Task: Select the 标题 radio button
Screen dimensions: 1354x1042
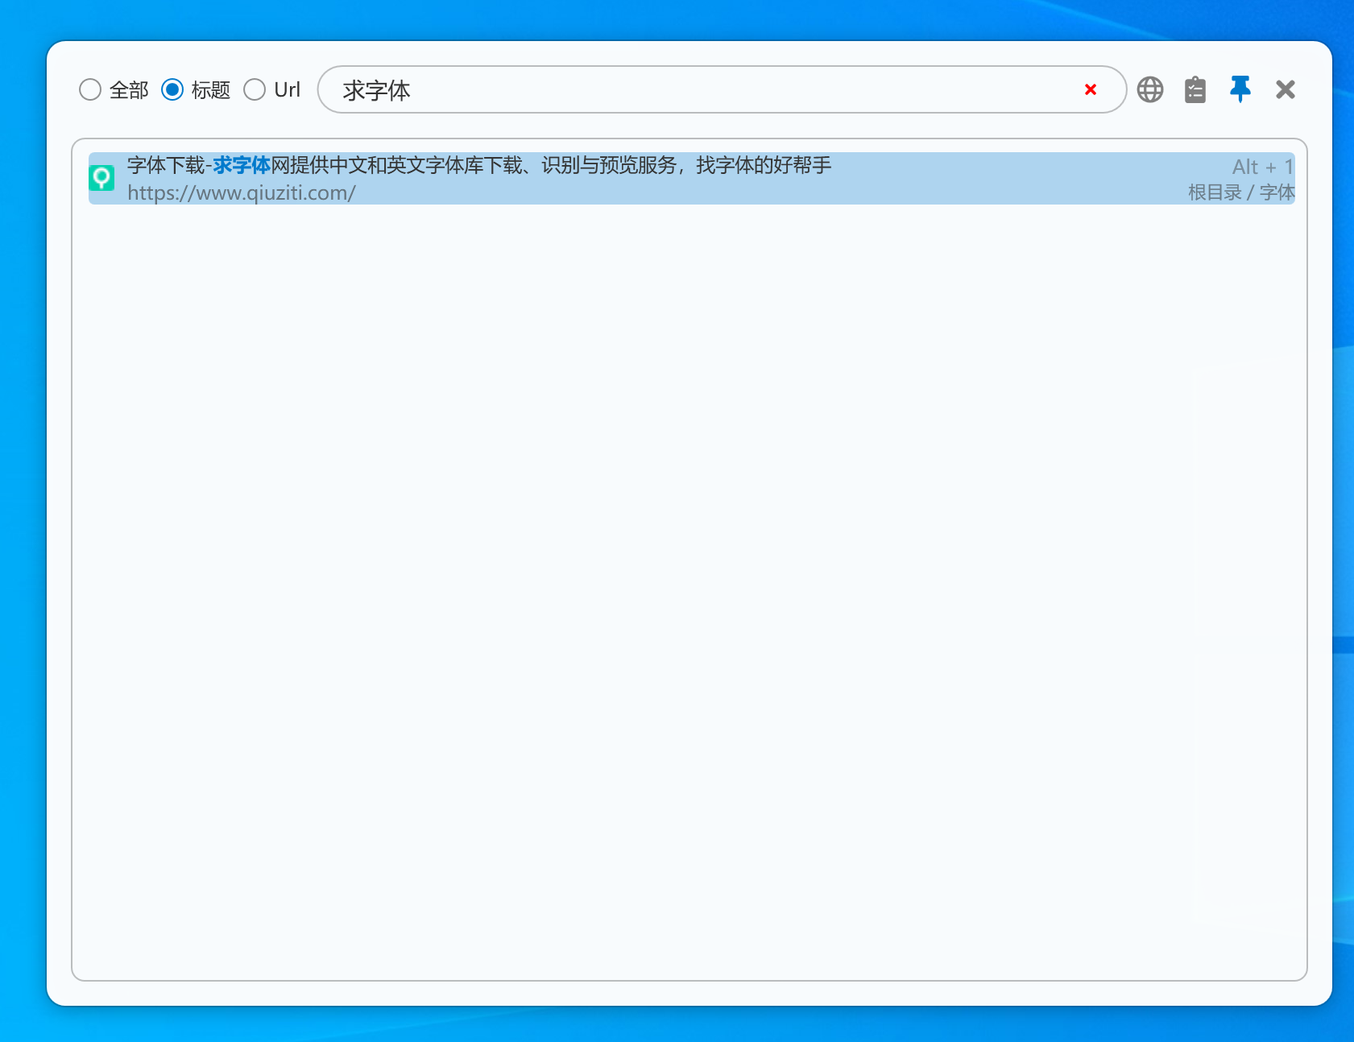Action: click(x=172, y=89)
